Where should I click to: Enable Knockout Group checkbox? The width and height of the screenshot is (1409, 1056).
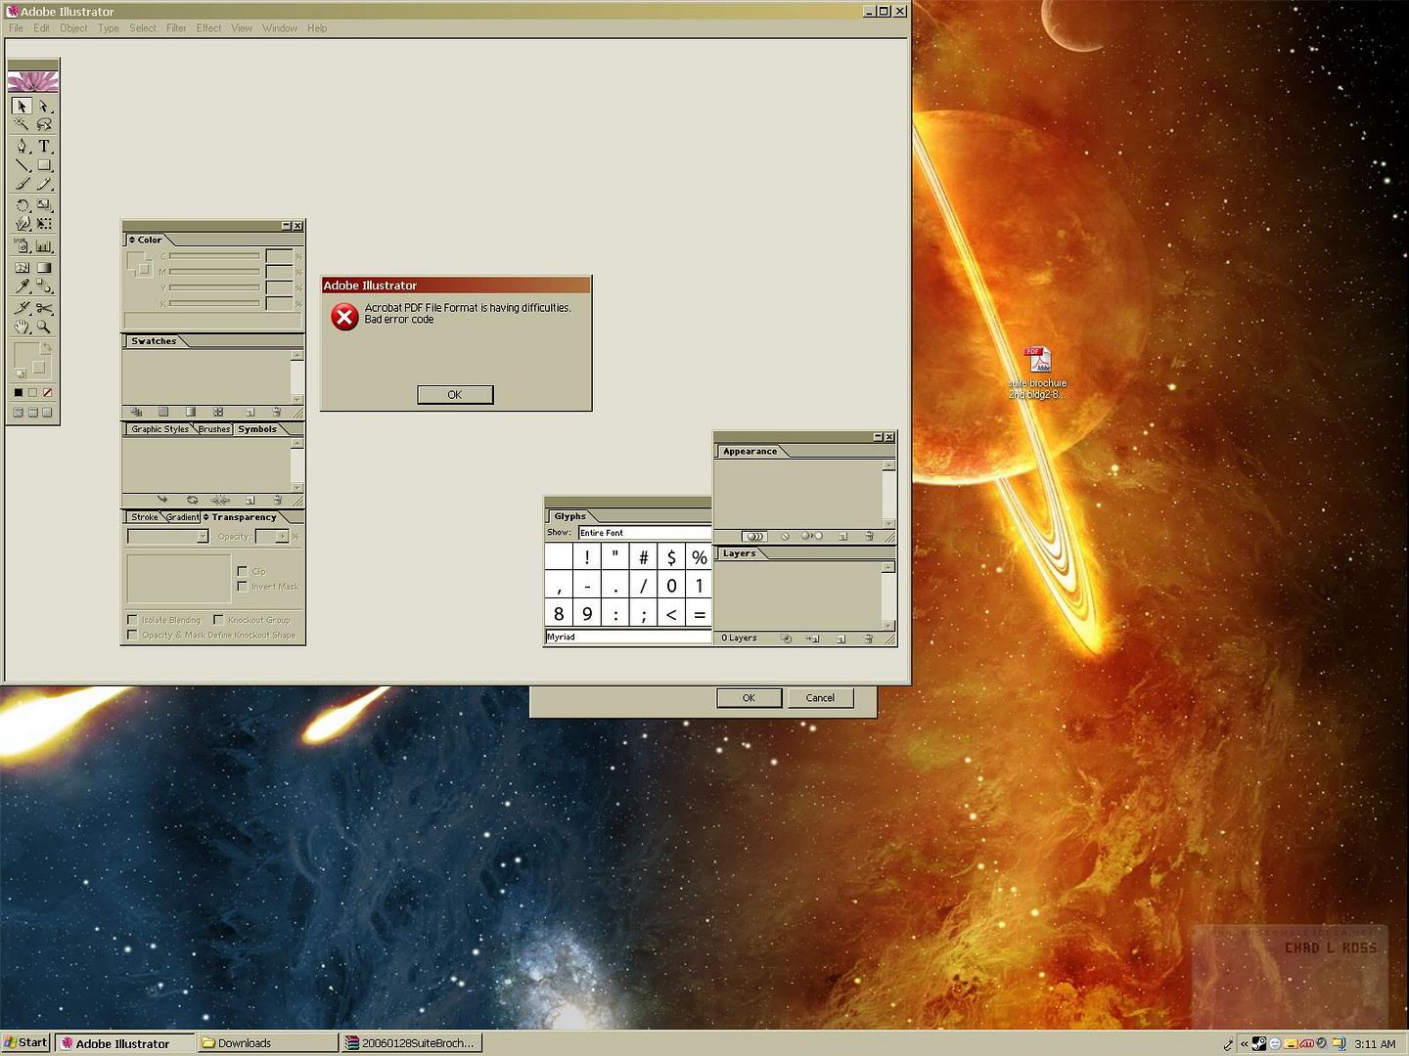pyautogui.click(x=218, y=620)
